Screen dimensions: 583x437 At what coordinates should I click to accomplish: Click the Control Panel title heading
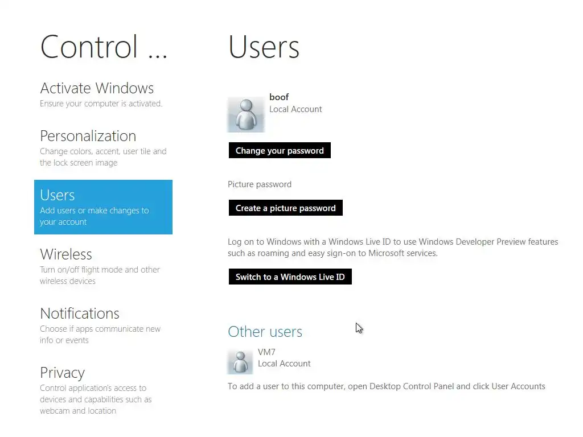104,47
